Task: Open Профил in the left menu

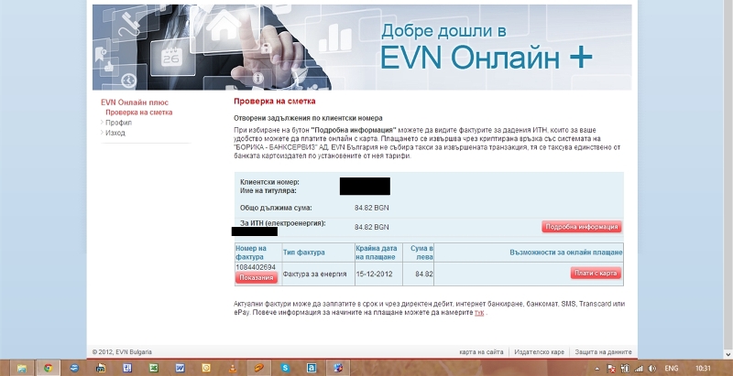Action: click(x=118, y=123)
